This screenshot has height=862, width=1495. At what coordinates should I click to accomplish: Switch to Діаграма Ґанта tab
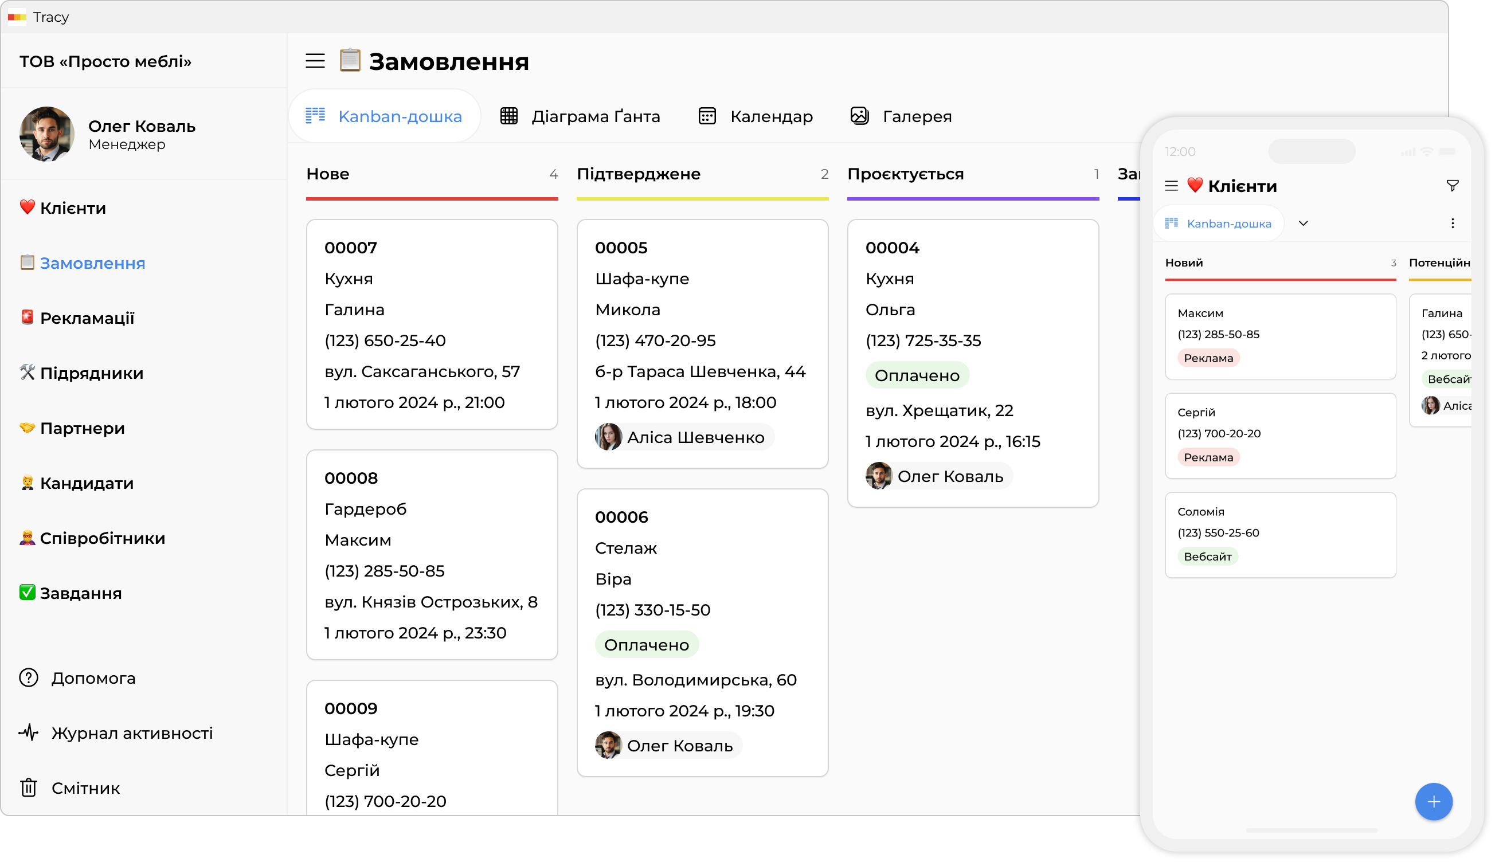[580, 116]
